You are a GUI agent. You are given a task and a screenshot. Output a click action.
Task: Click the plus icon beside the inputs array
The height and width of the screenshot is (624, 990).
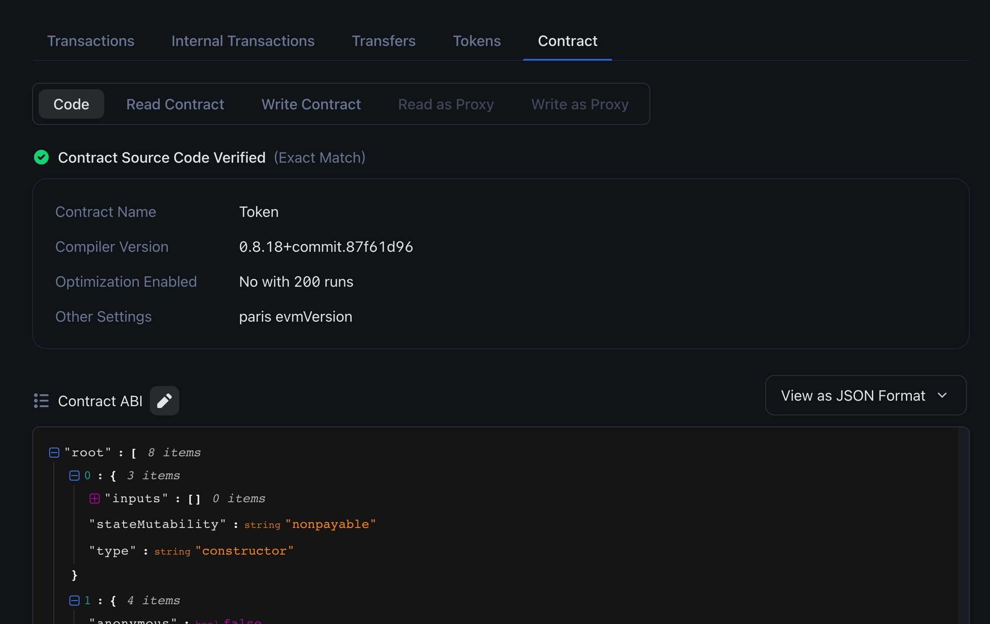point(94,499)
